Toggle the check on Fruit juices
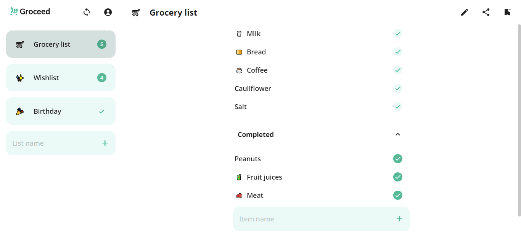This screenshot has width=521, height=234. [x=398, y=177]
